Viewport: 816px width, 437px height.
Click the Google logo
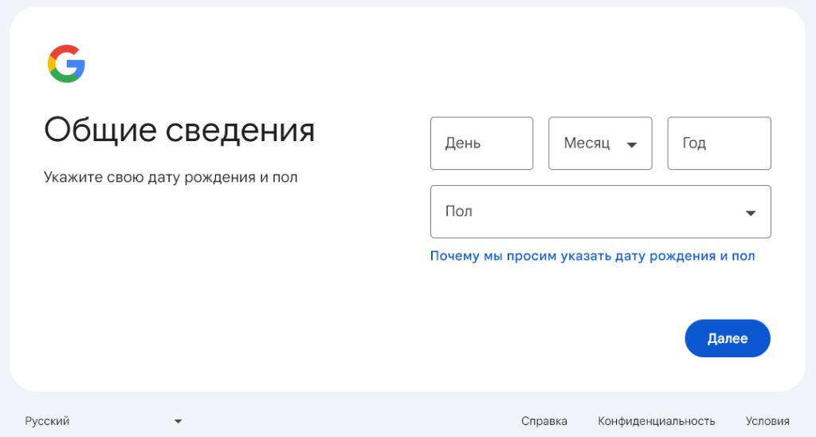coord(66,64)
